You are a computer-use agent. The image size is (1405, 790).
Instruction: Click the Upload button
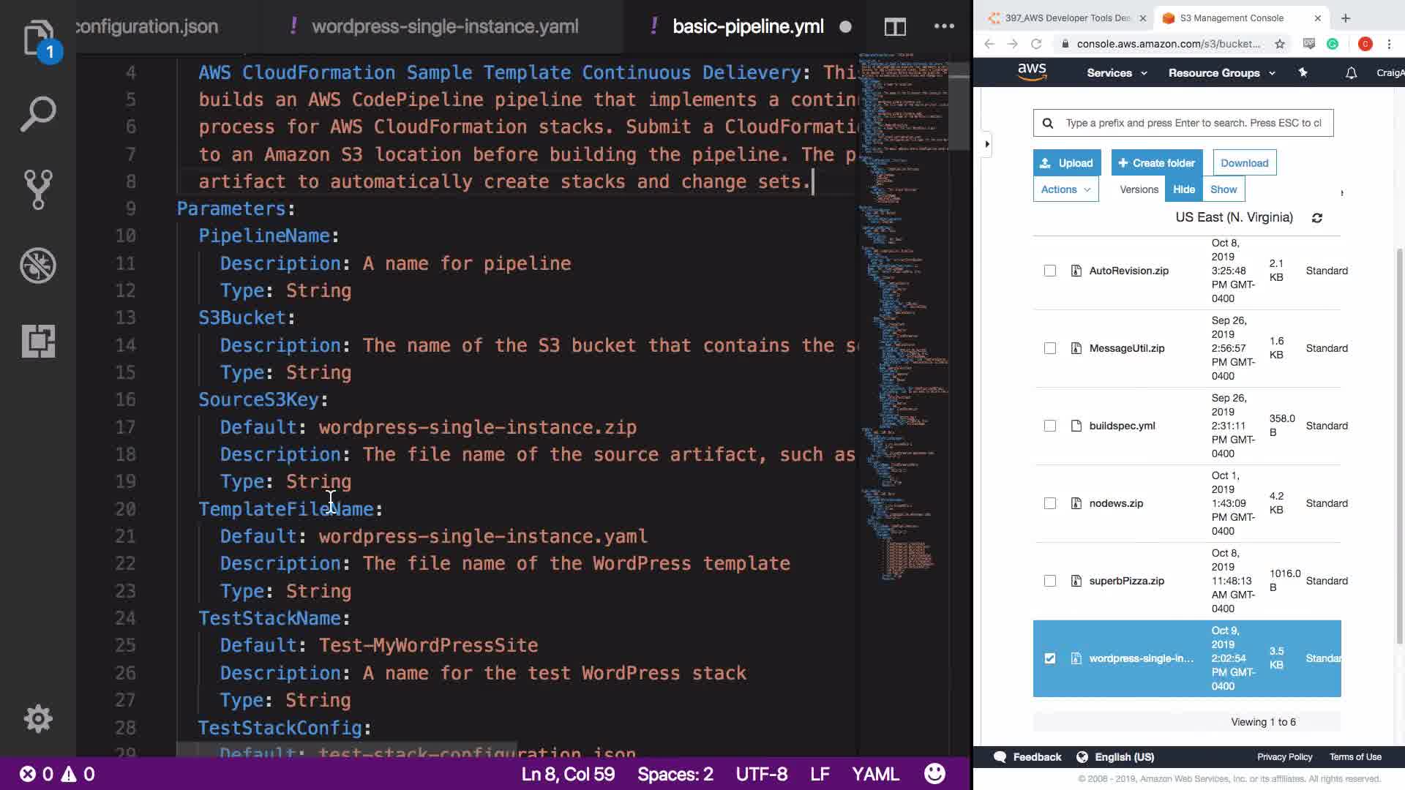(x=1066, y=163)
